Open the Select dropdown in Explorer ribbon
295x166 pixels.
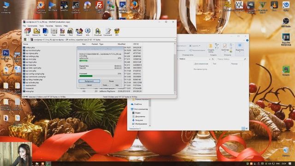[240, 52]
